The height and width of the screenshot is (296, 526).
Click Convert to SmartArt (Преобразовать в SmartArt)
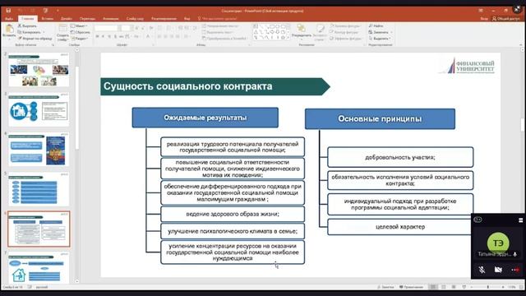coord(224,39)
